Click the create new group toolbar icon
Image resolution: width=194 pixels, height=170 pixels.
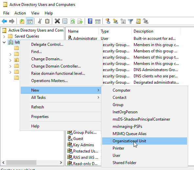tap(116, 21)
